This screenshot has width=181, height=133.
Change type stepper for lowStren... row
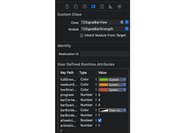click(96, 90)
